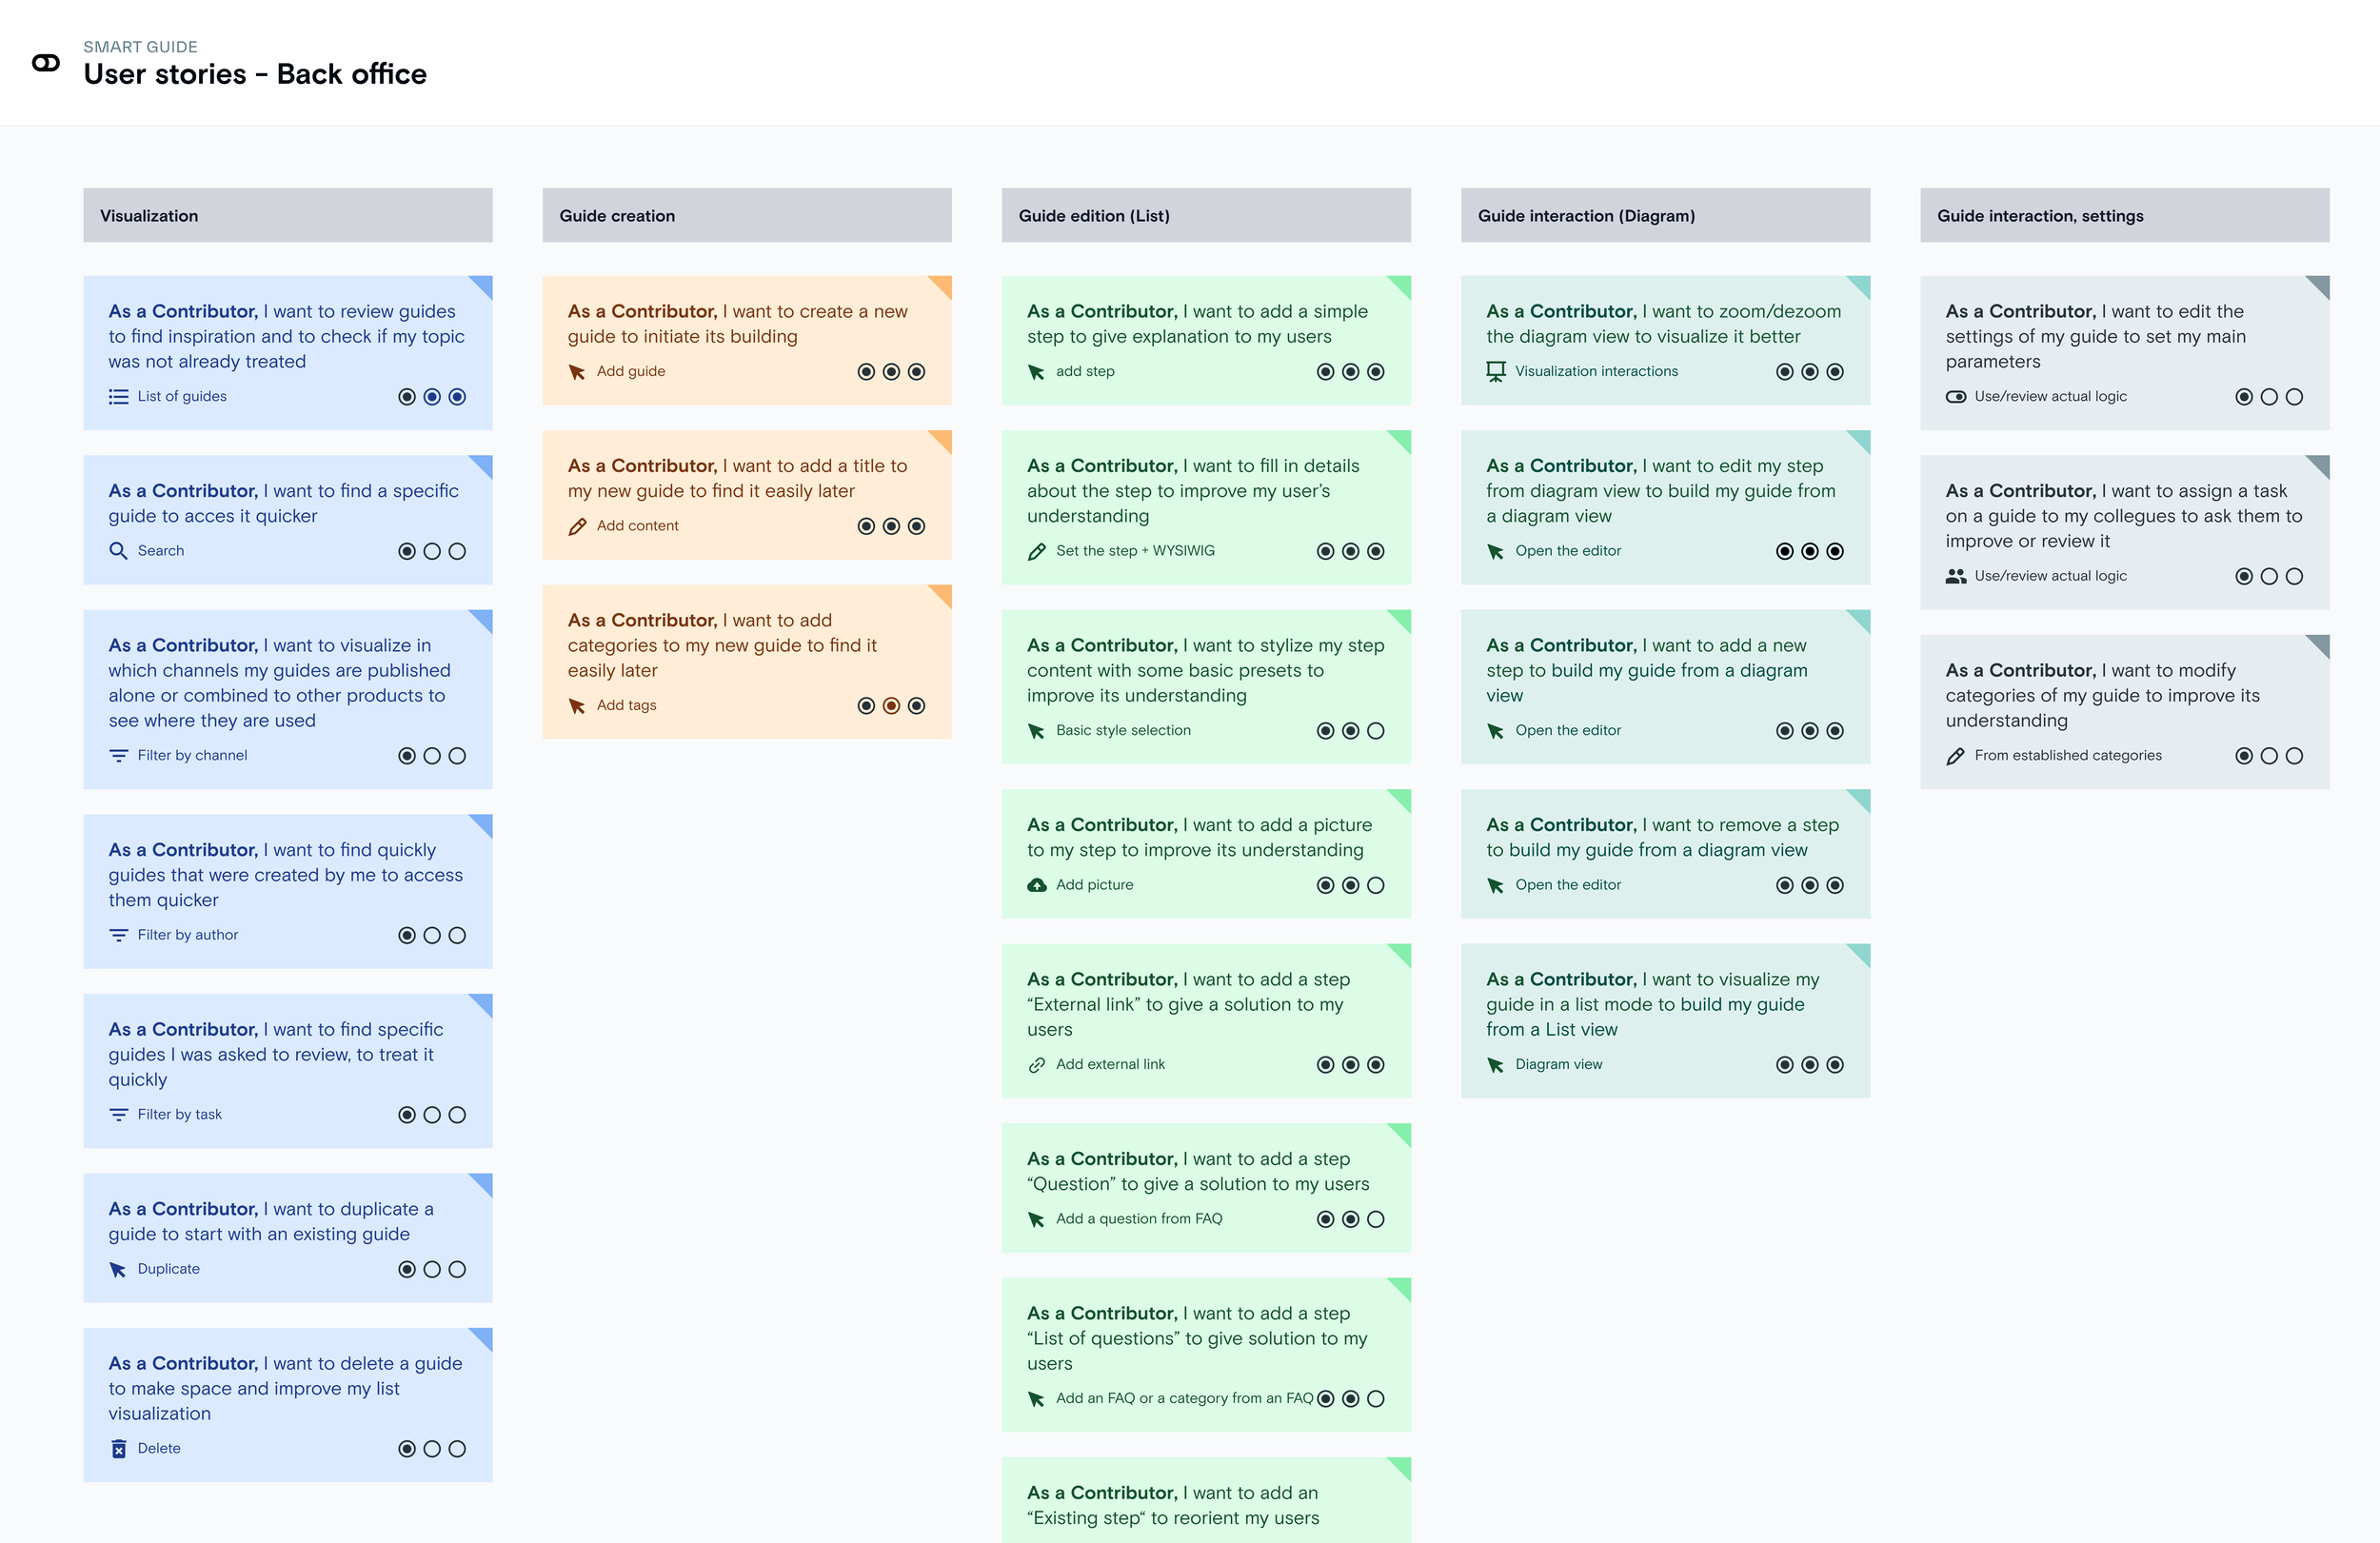The width and height of the screenshot is (2380, 1543).
Task: Click the Visualization interactions presentation icon
Action: tap(1495, 372)
